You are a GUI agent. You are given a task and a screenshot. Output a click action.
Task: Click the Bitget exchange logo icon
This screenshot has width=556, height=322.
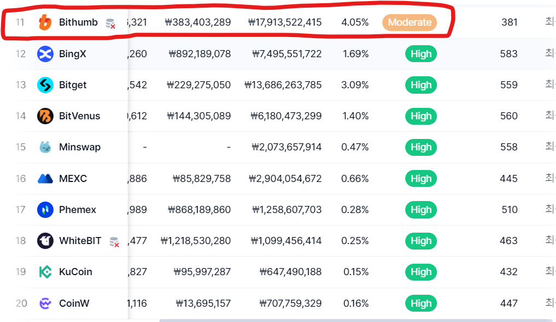(x=45, y=85)
